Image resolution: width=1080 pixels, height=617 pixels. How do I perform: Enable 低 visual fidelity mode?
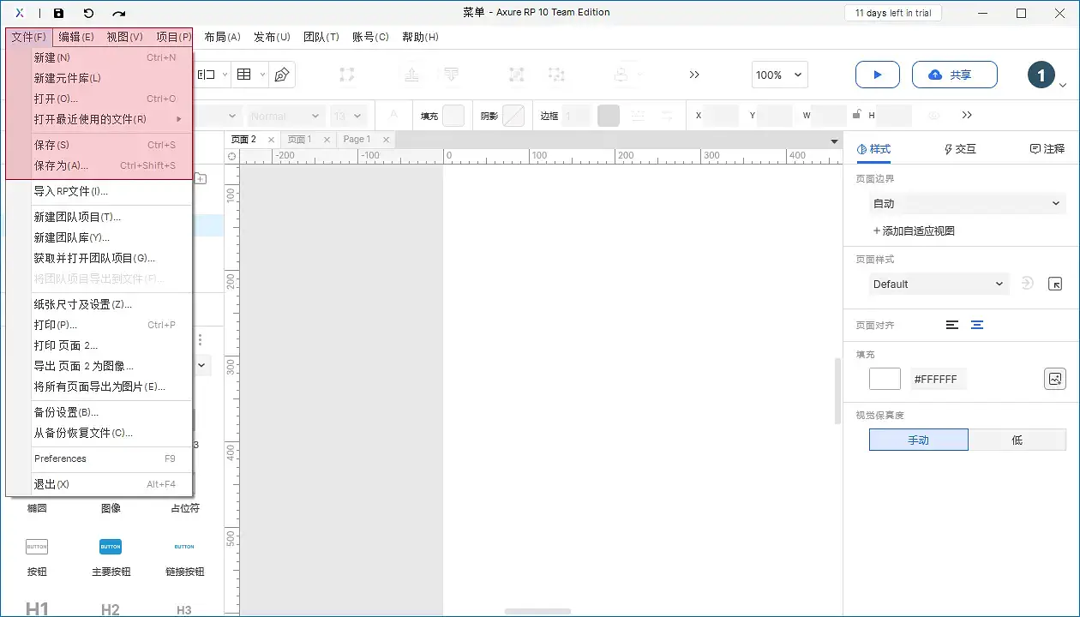pyautogui.click(x=1017, y=439)
